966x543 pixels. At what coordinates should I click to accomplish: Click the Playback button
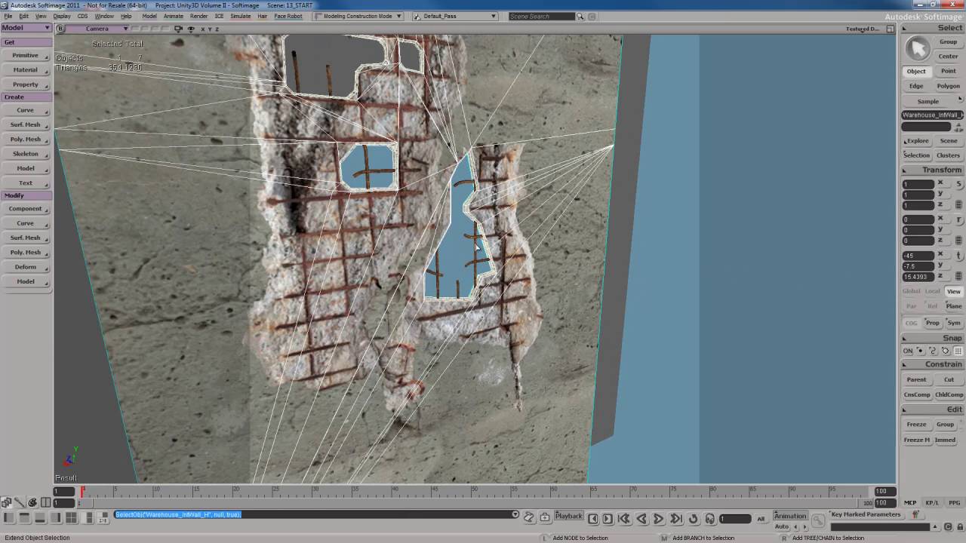tap(569, 516)
